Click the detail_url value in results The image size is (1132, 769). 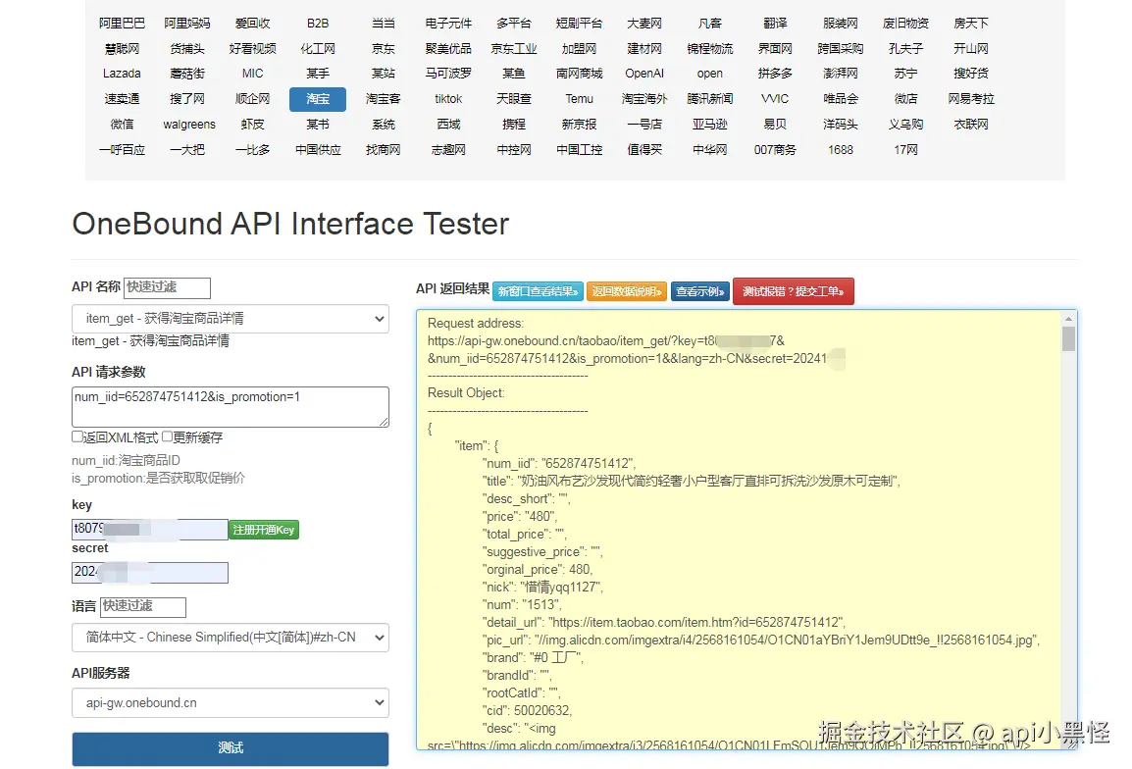[695, 623]
